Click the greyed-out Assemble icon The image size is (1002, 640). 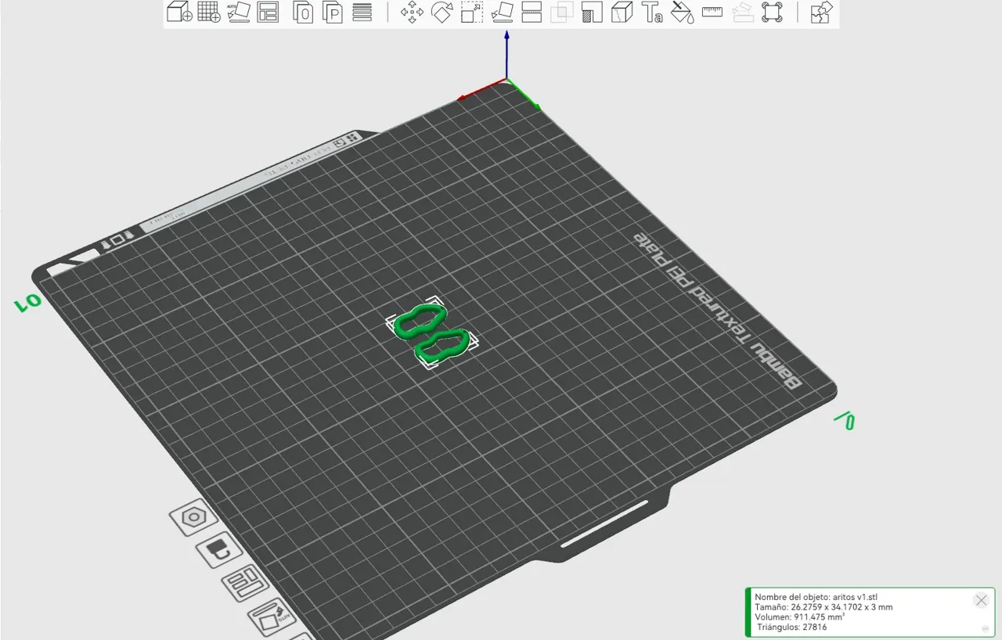tap(742, 13)
